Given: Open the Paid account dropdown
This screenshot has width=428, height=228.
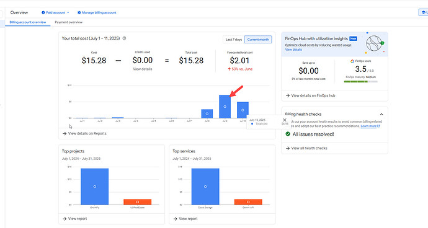Looking at the screenshot, I should click(x=55, y=12).
